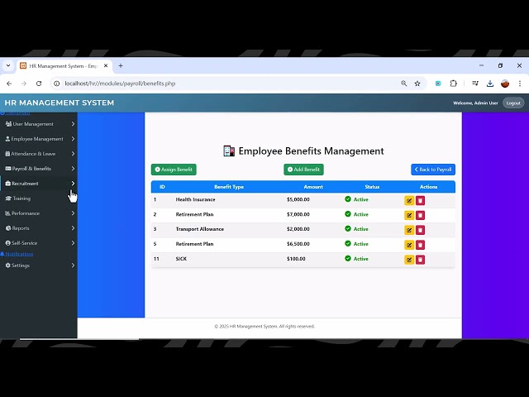Click the ID column header
Screen dimensions: 529x397
(x=162, y=187)
